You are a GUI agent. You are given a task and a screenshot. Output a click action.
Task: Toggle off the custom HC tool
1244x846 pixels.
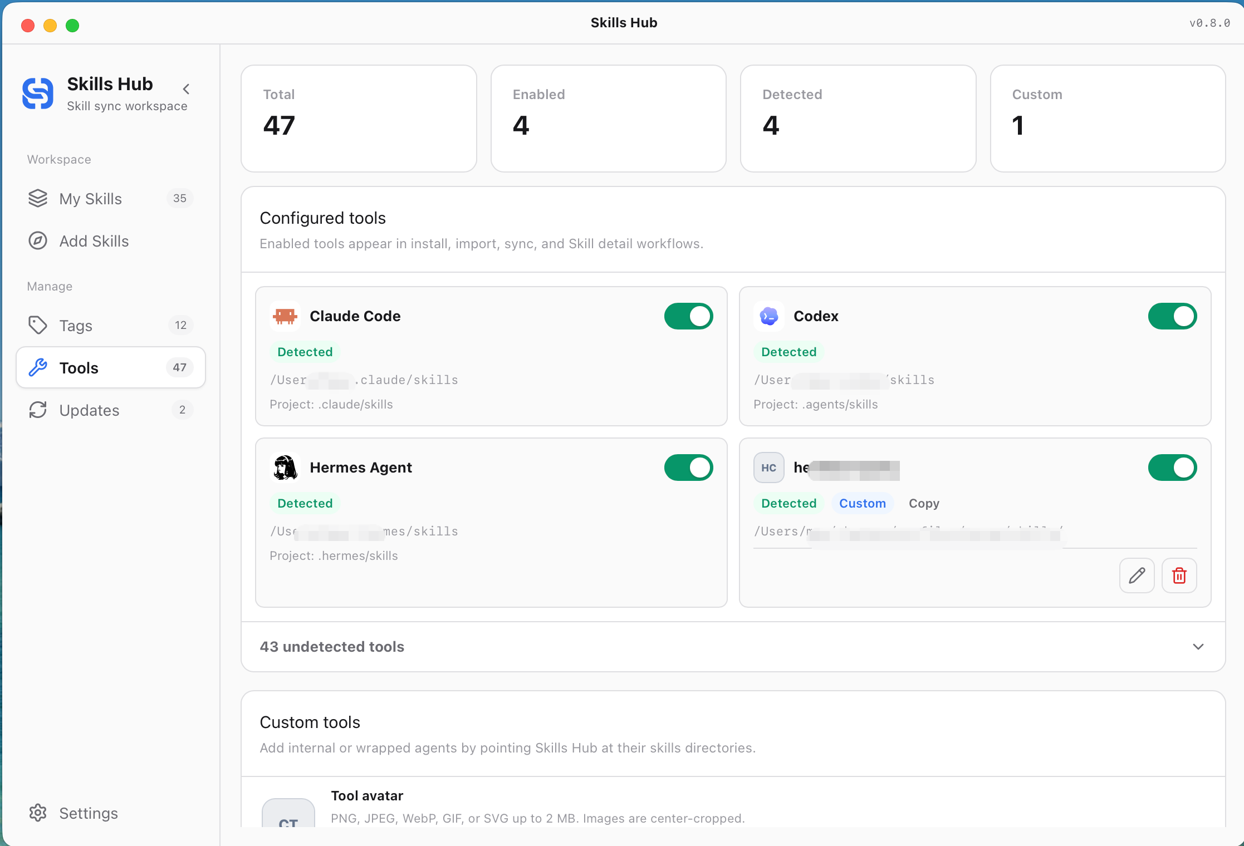[x=1172, y=468]
